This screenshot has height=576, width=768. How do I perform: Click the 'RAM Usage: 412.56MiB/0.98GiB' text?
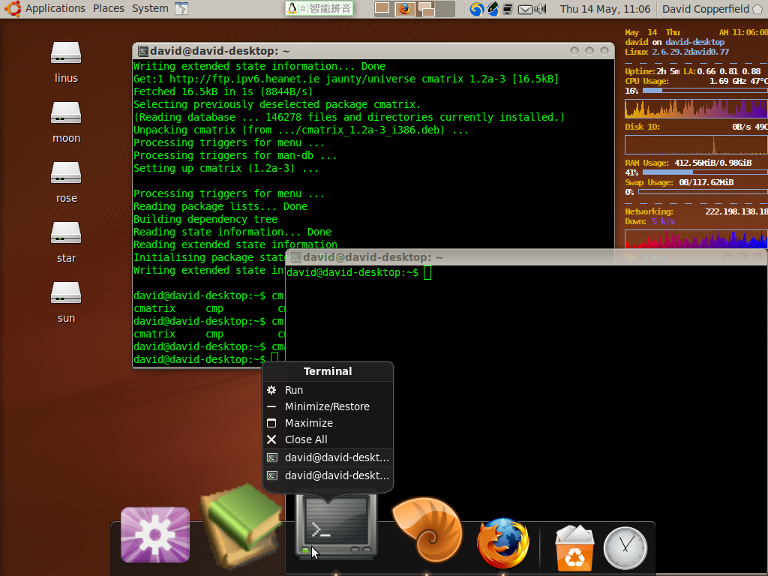[x=688, y=163]
